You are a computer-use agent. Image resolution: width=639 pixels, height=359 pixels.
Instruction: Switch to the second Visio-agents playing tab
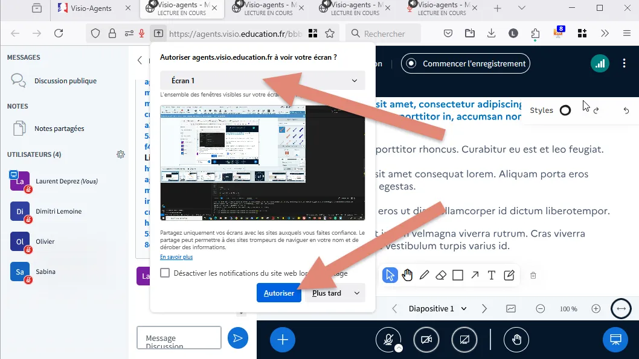click(x=268, y=8)
